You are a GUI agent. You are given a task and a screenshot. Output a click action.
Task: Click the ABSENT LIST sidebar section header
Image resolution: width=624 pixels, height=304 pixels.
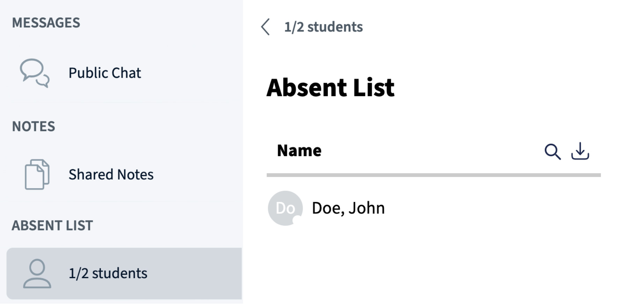click(x=52, y=226)
